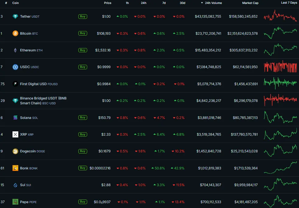299x208 pixels.
Task: Open Tether 7-day sparkline chart
Action: coord(280,16)
